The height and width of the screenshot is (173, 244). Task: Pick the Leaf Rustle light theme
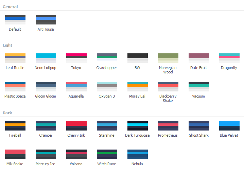click(15, 58)
